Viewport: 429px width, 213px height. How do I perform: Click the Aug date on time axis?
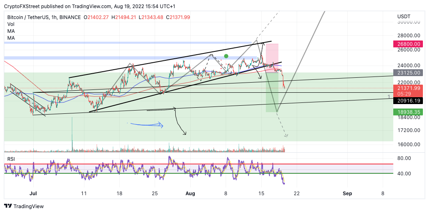coord(190,194)
